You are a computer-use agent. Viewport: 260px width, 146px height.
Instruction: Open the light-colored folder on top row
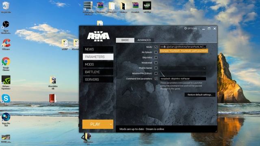[111, 6]
